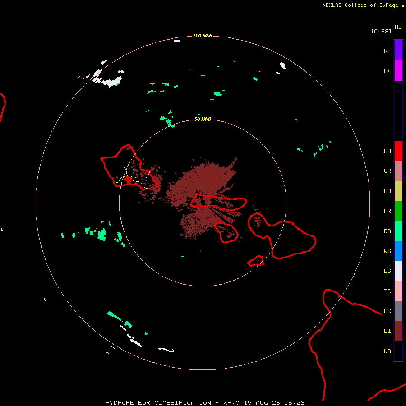Click the UK legend label

387,71
